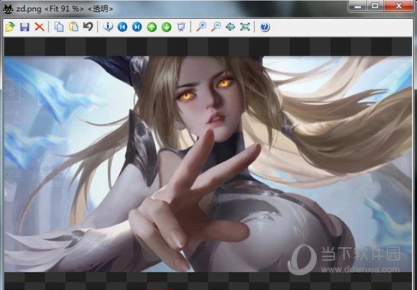
Task: Click the green down arrow button
Action: (167, 27)
